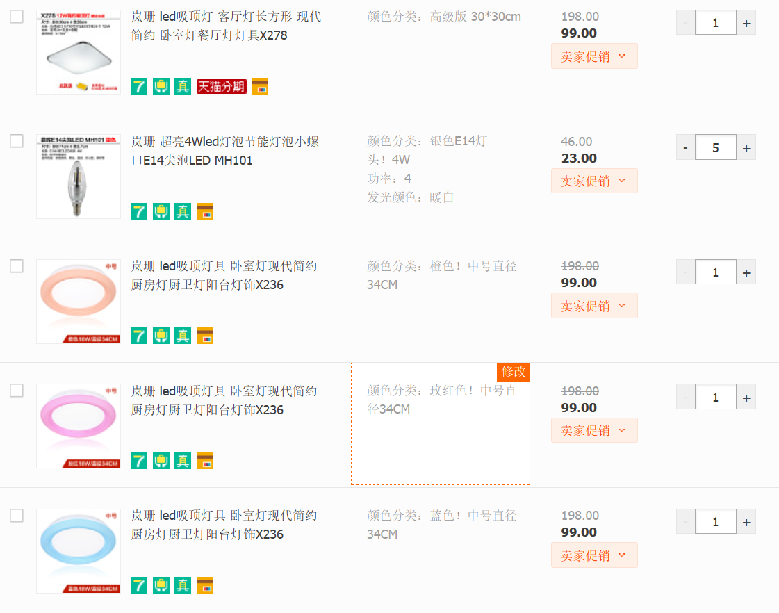Click the 7-day return icon for X278 lamp
Viewport: 779px width, 613px height.
coord(139,86)
